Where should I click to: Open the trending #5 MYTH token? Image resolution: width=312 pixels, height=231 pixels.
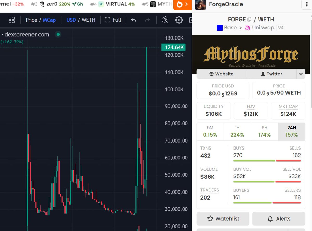[x=157, y=4]
